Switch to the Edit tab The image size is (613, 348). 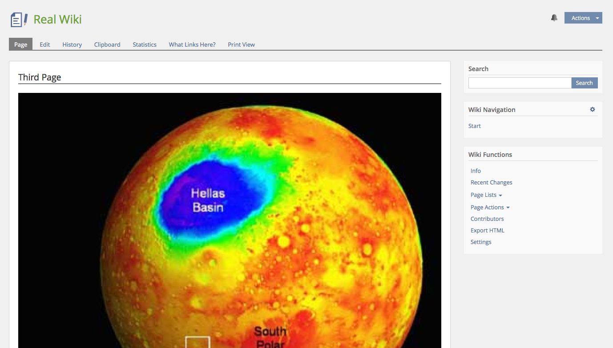point(44,44)
